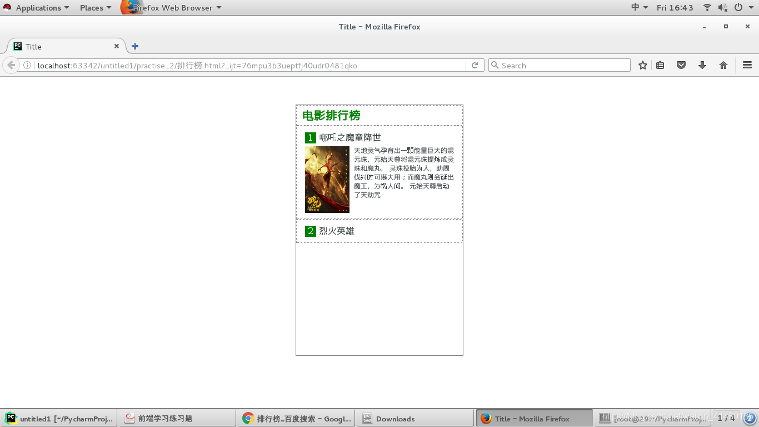Switch to the root terminal taskbar window

click(653, 419)
